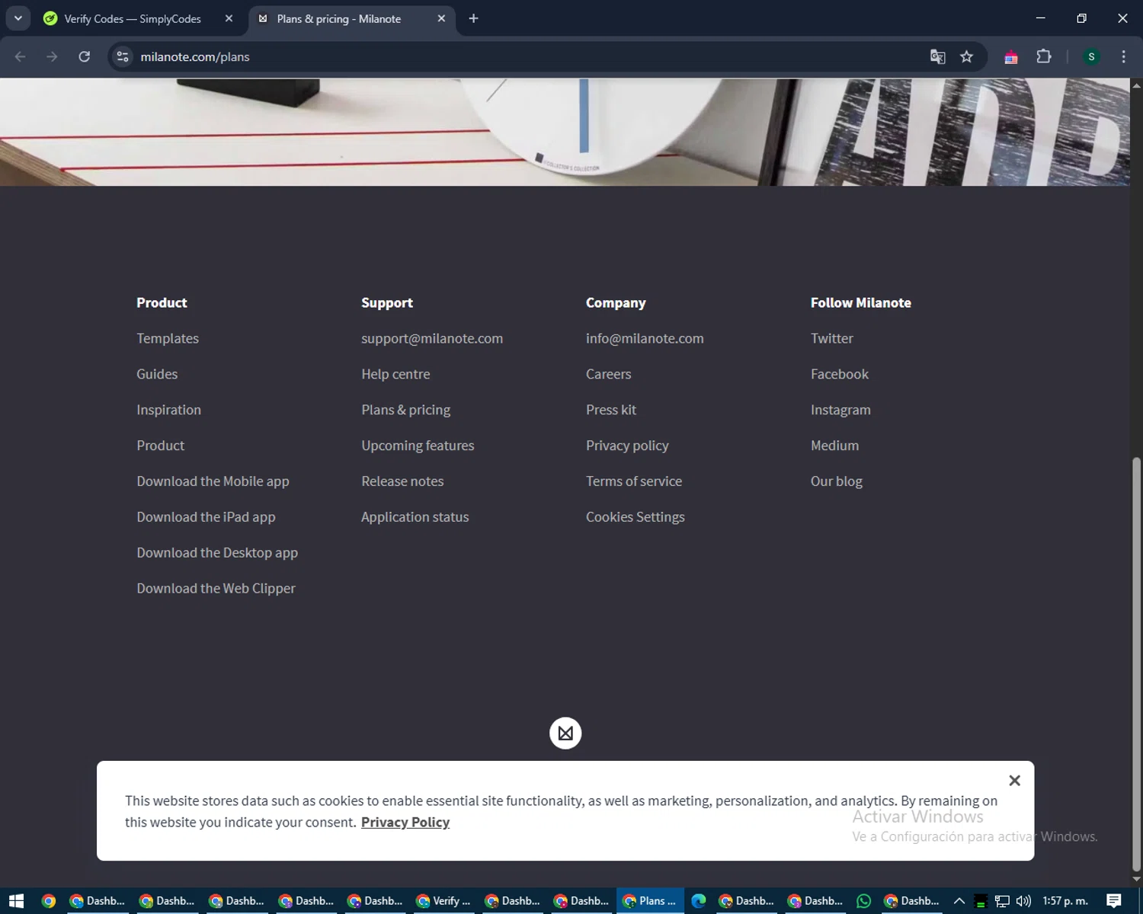Open Our blog link

(837, 481)
